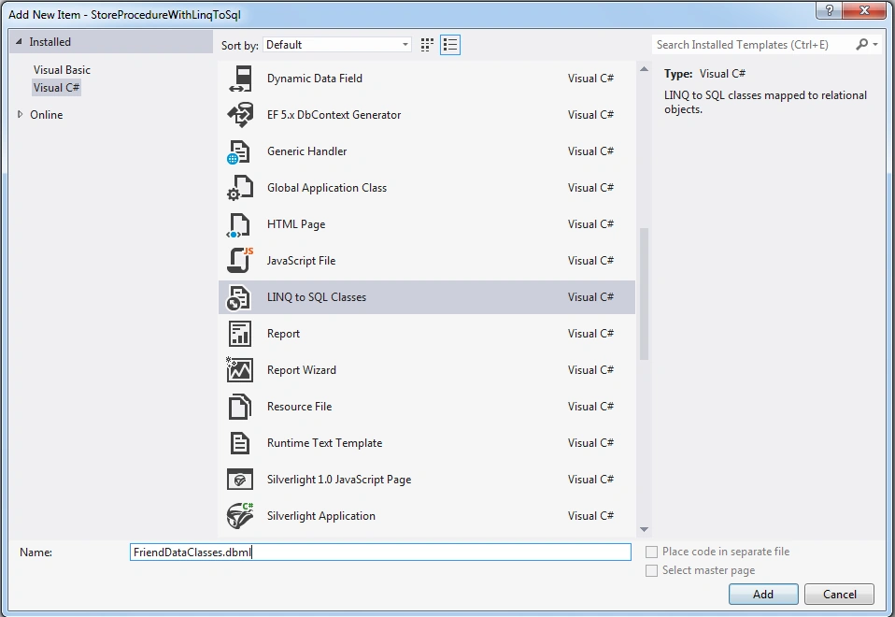
Task: Click the Dynamic Data Field template icon
Action: point(240,79)
